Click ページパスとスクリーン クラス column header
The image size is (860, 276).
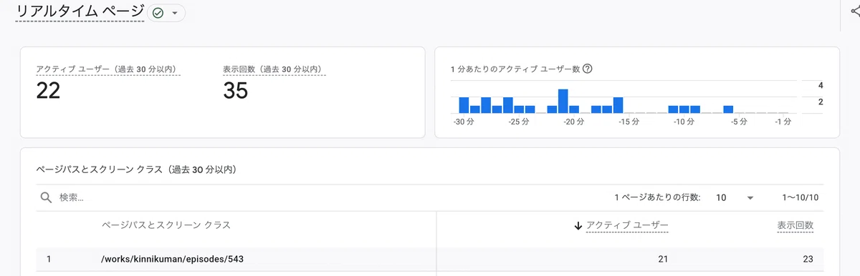coord(166,225)
